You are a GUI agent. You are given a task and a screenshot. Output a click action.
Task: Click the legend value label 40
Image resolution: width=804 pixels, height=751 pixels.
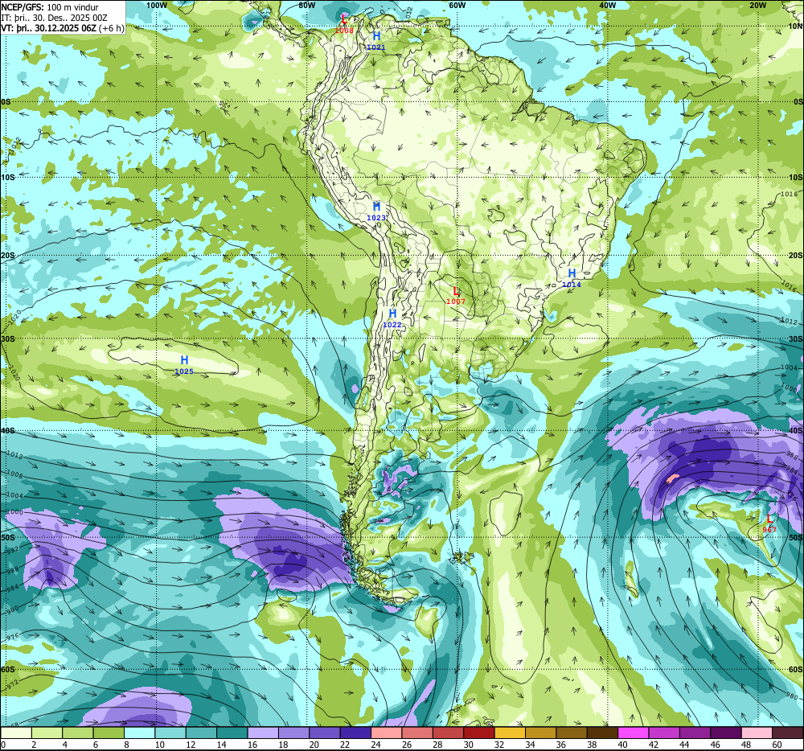(623, 745)
